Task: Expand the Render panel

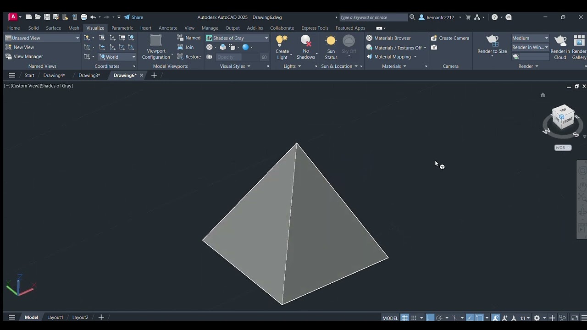Action: [x=528, y=66]
